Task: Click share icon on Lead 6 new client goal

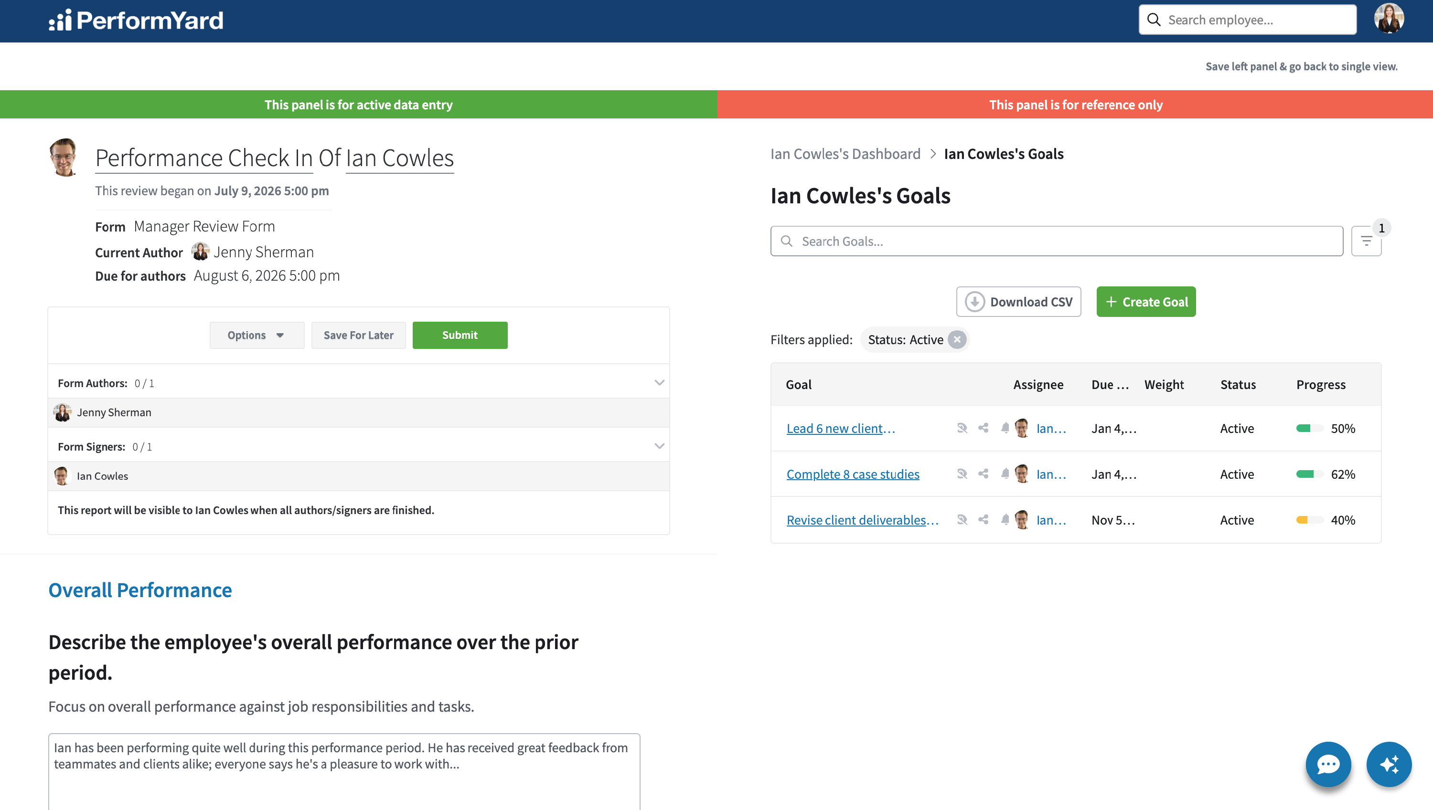Action: 983,428
